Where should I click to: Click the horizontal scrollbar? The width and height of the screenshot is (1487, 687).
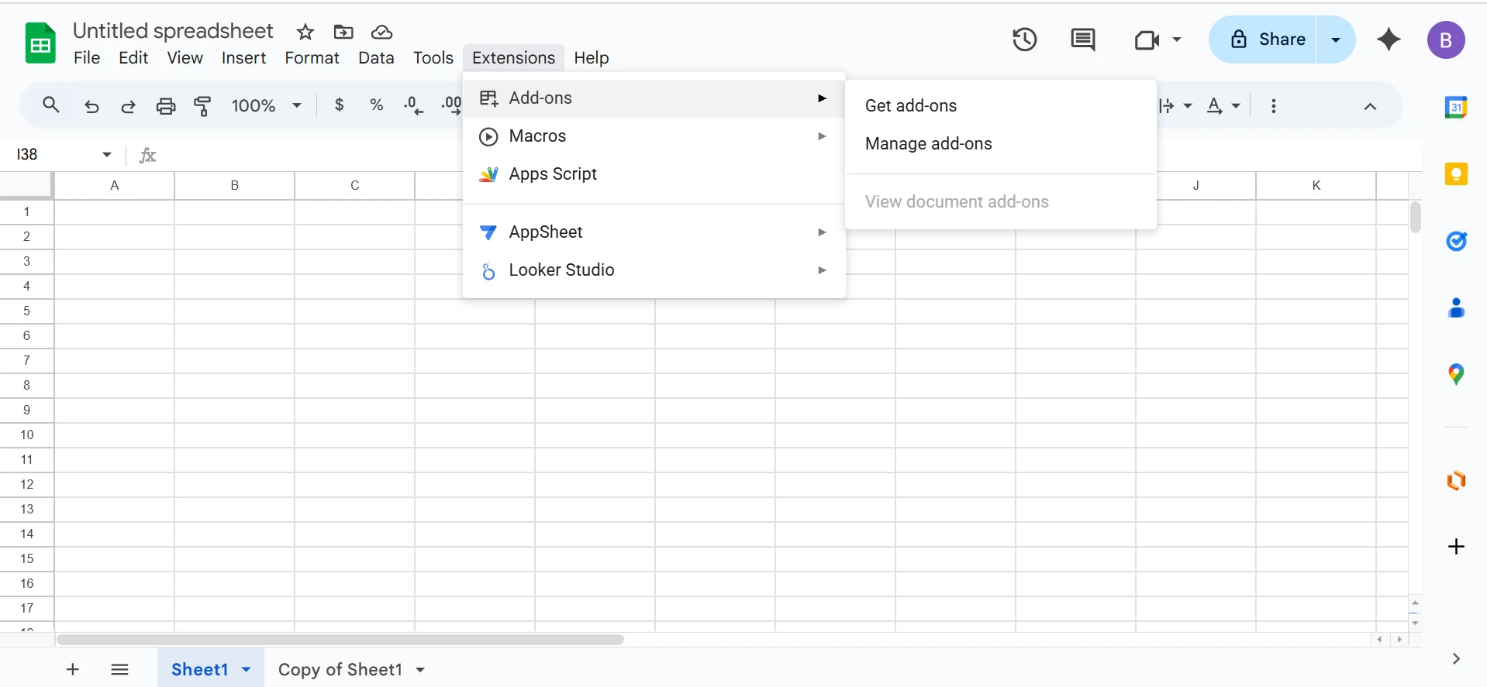click(340, 640)
